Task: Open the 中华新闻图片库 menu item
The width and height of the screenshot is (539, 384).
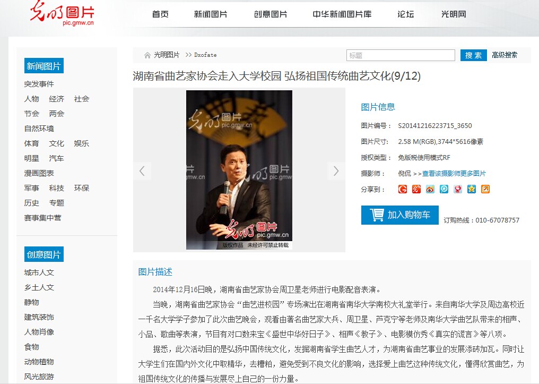Action: pyautogui.click(x=342, y=14)
